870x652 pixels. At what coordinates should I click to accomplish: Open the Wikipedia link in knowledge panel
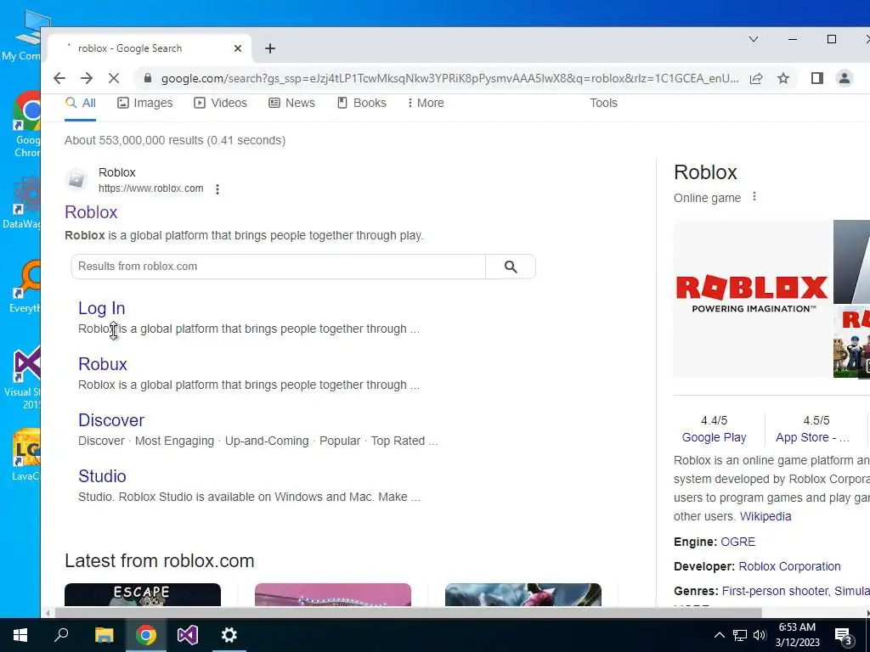coord(765,517)
